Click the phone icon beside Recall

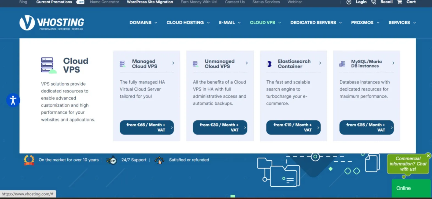pyautogui.click(x=373, y=2)
